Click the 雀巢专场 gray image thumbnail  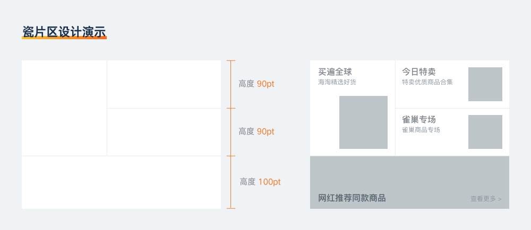coord(485,132)
